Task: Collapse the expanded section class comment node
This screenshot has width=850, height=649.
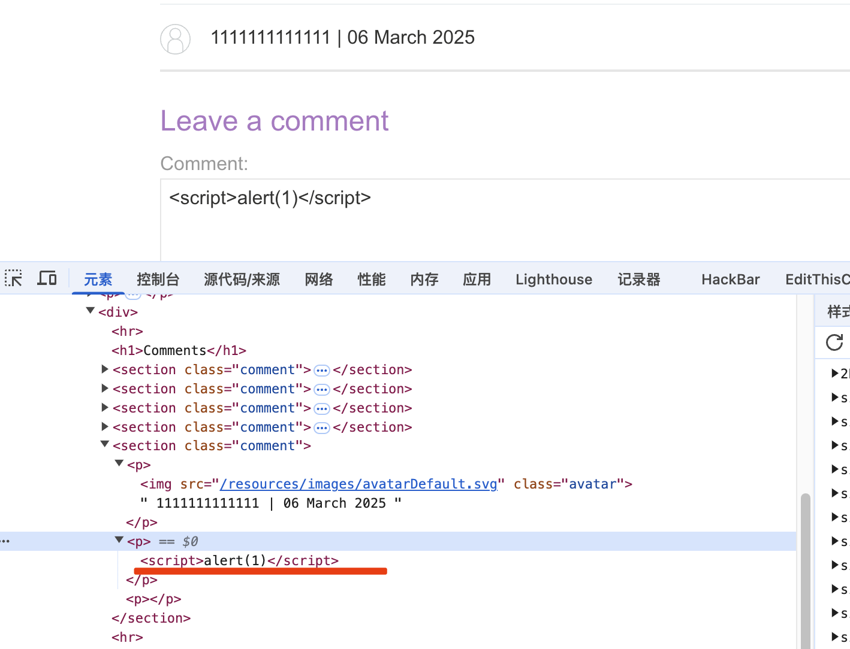Action: coord(105,444)
